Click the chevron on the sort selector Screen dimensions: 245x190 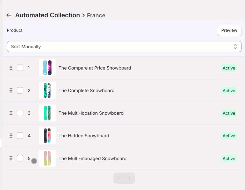click(235, 46)
